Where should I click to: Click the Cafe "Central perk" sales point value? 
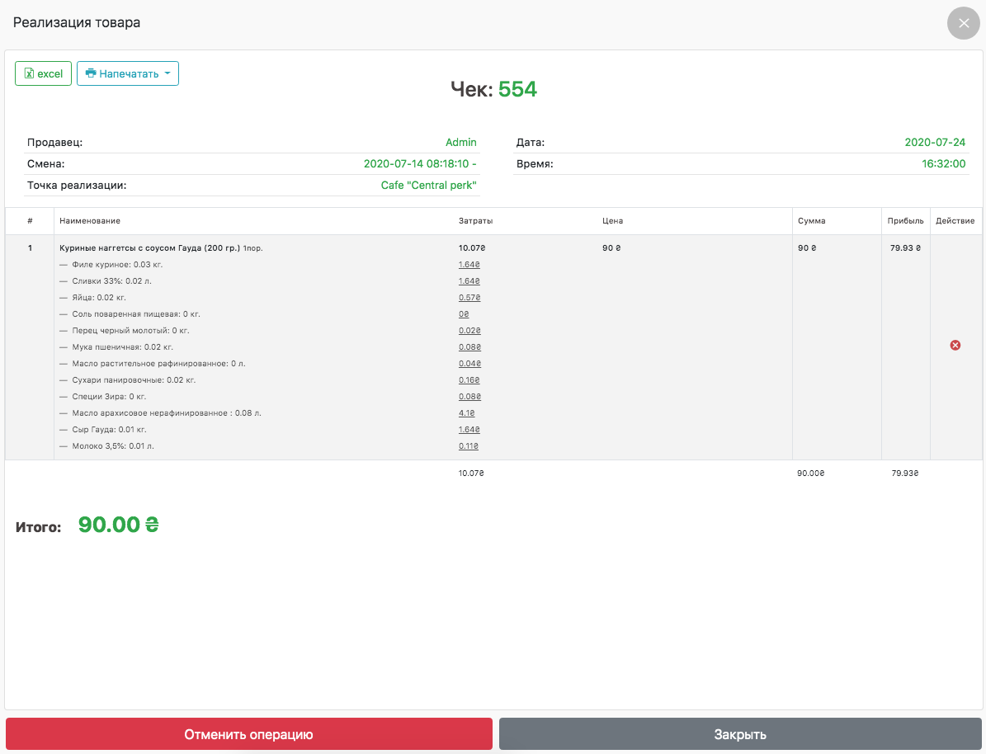428,186
